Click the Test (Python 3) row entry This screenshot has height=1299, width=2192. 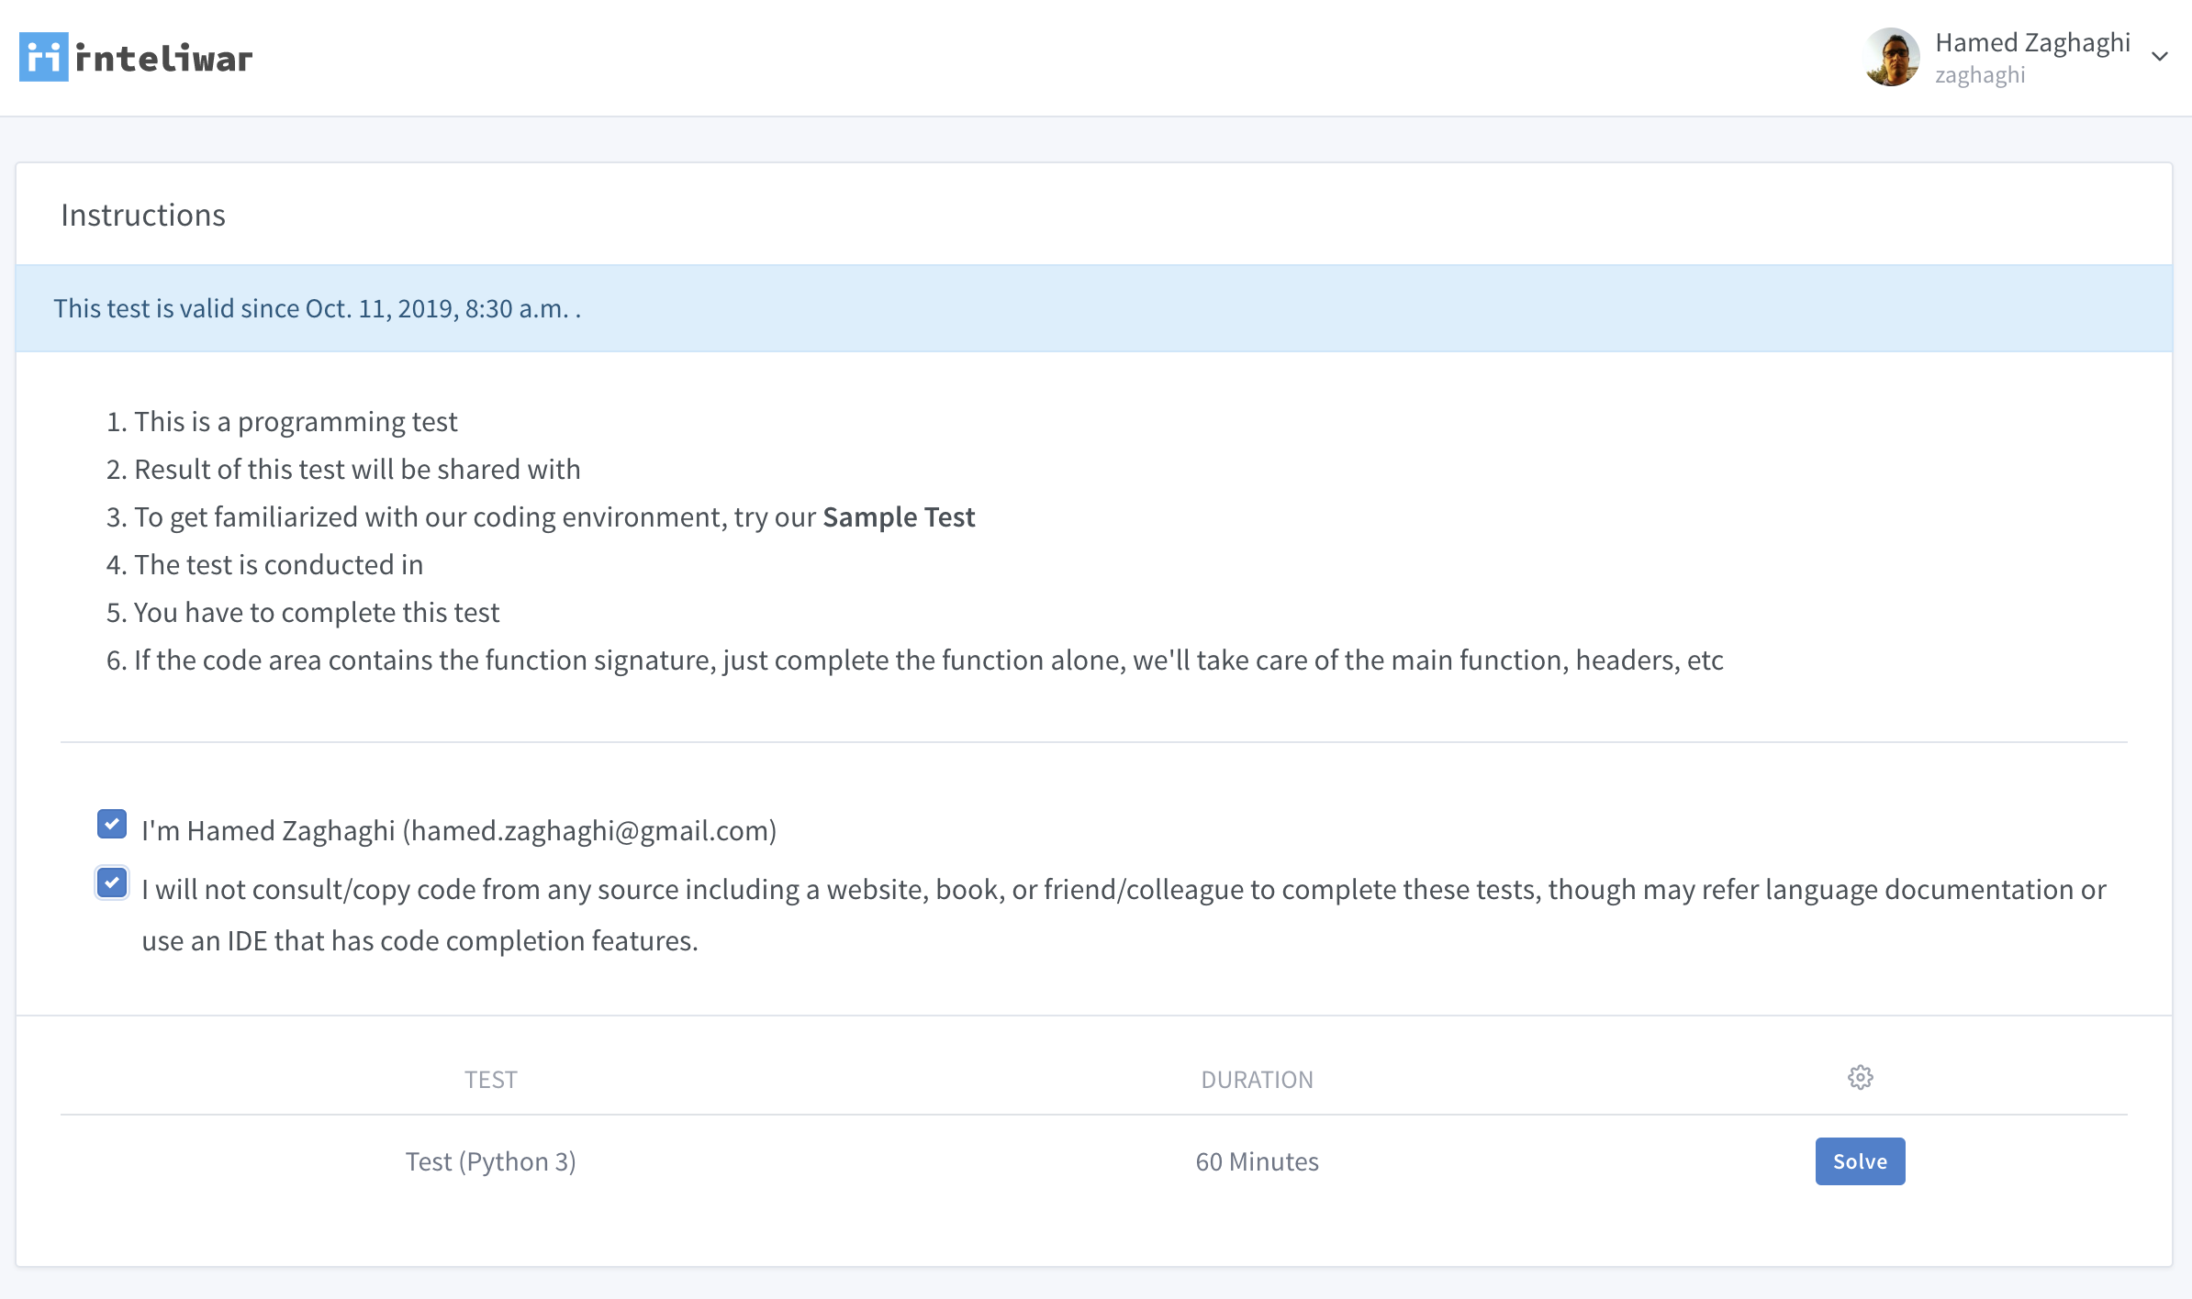(x=490, y=1161)
